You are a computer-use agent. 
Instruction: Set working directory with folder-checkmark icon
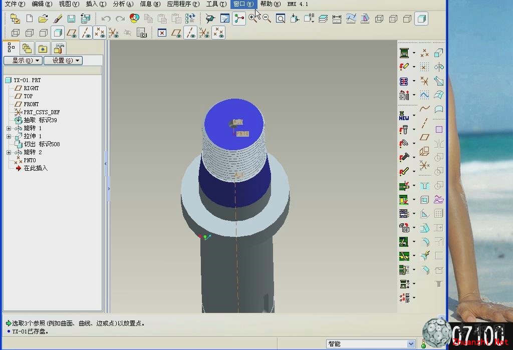click(x=15, y=19)
